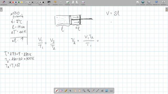Open the Документы documents mode

click(x=149, y=3)
